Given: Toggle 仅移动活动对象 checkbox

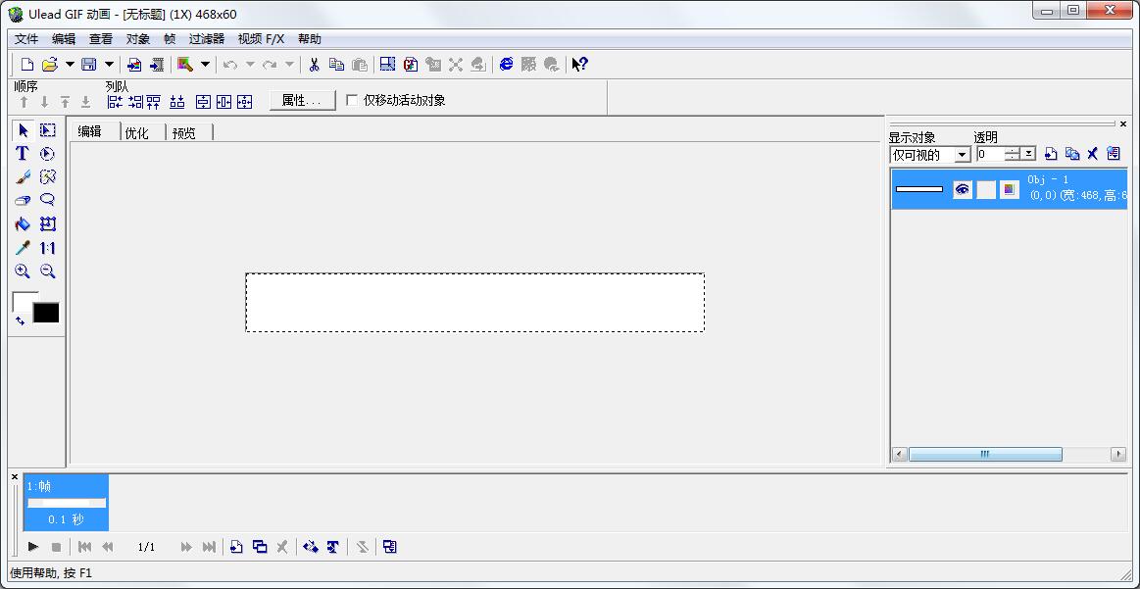Looking at the screenshot, I should click(352, 100).
